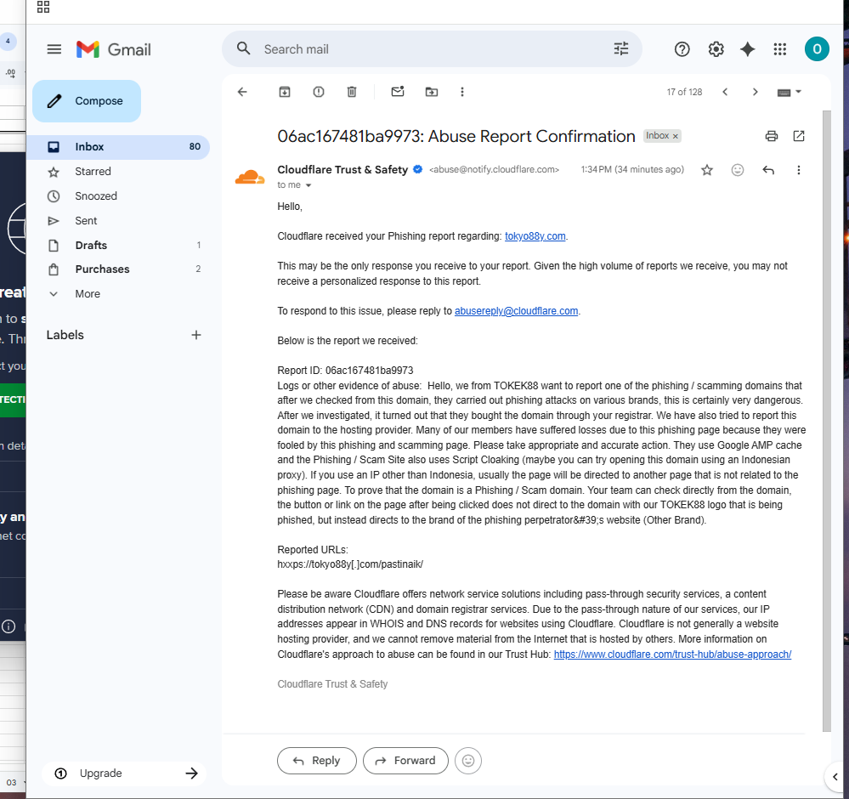Show the side panel arrow at bottom right
This screenshot has height=799, width=849.
point(835,777)
